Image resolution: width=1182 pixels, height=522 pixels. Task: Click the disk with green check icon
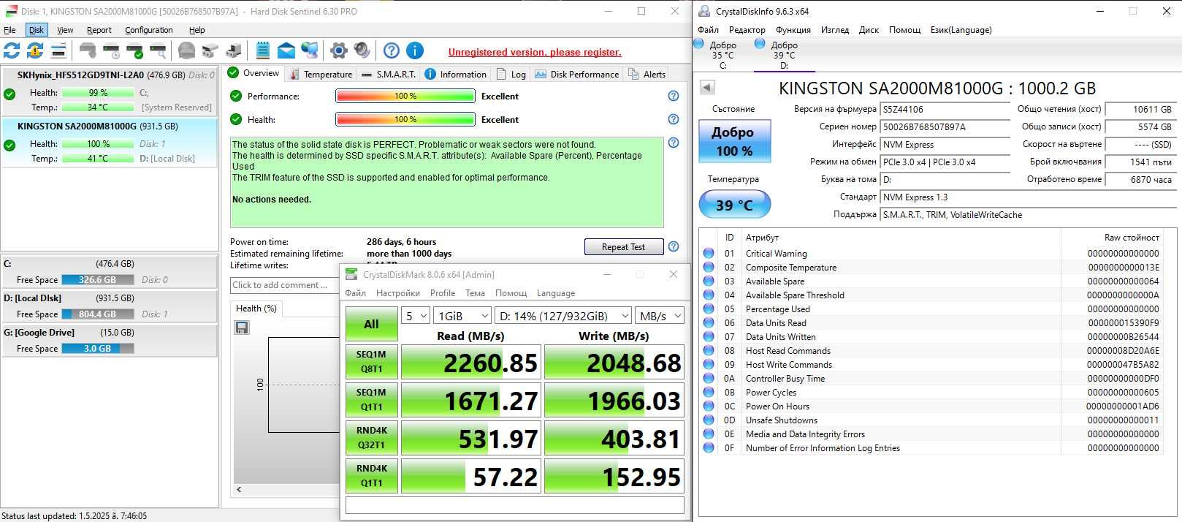point(134,50)
